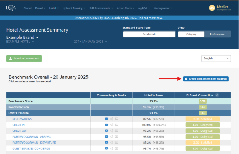Switch view to Performance
The width and height of the screenshot is (239, 154).
click(218, 34)
